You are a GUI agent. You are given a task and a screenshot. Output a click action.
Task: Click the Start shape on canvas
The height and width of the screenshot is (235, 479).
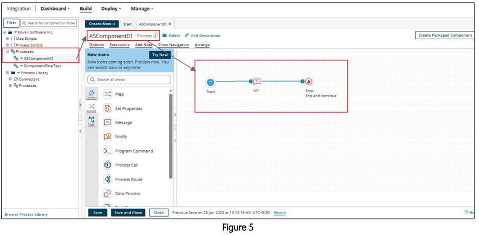210,82
